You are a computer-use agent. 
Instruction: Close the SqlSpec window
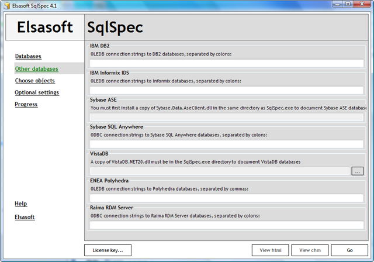(x=362, y=4)
